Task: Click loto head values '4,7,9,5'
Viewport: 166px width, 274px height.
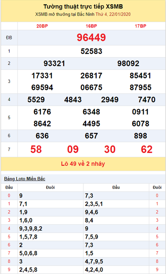Action: [94, 262]
